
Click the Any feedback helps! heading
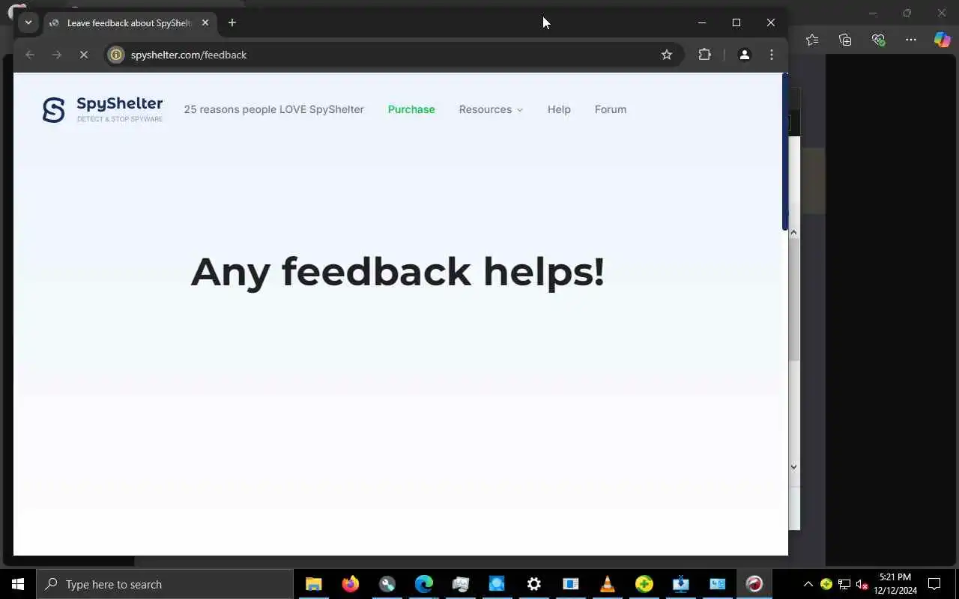click(398, 271)
